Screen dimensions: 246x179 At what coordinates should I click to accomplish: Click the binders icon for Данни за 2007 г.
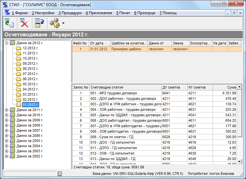pos(13,130)
